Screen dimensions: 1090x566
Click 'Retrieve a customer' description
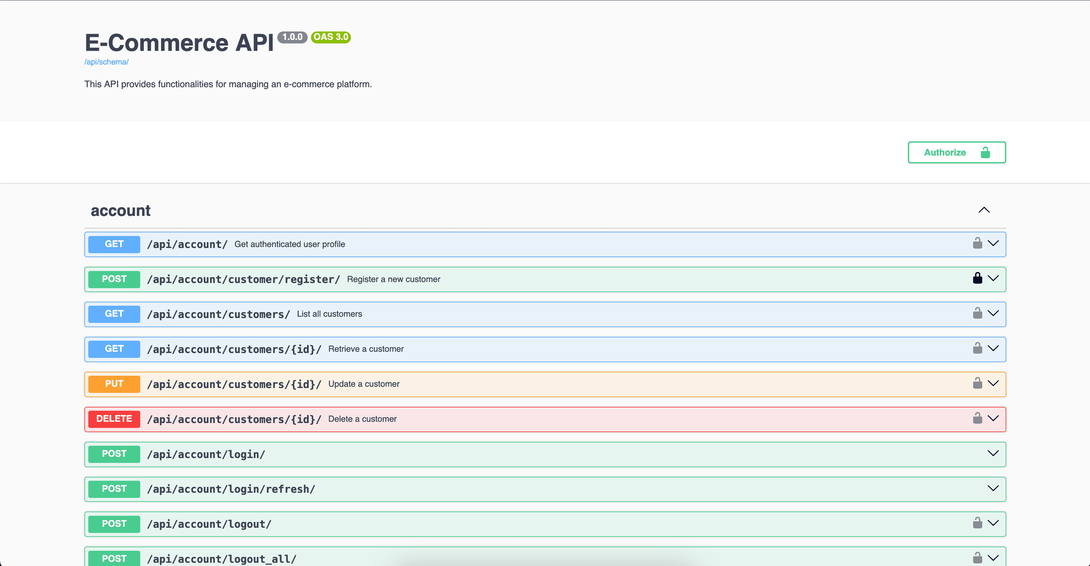click(x=366, y=349)
